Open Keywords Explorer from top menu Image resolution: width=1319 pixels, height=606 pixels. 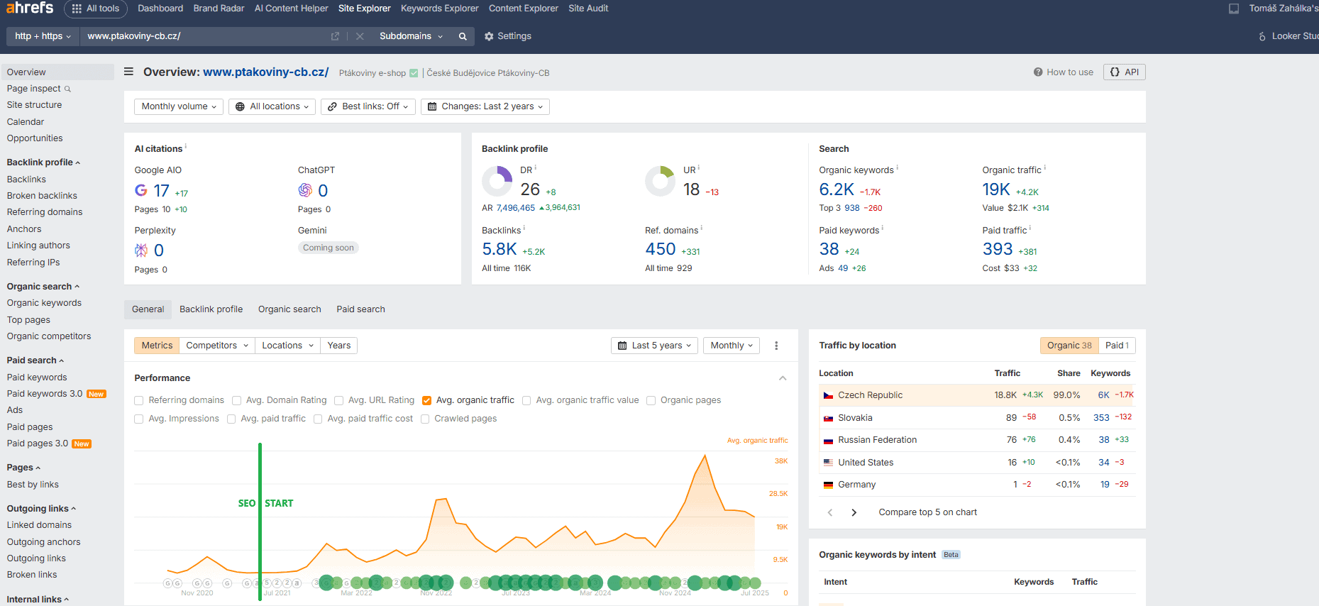click(439, 9)
